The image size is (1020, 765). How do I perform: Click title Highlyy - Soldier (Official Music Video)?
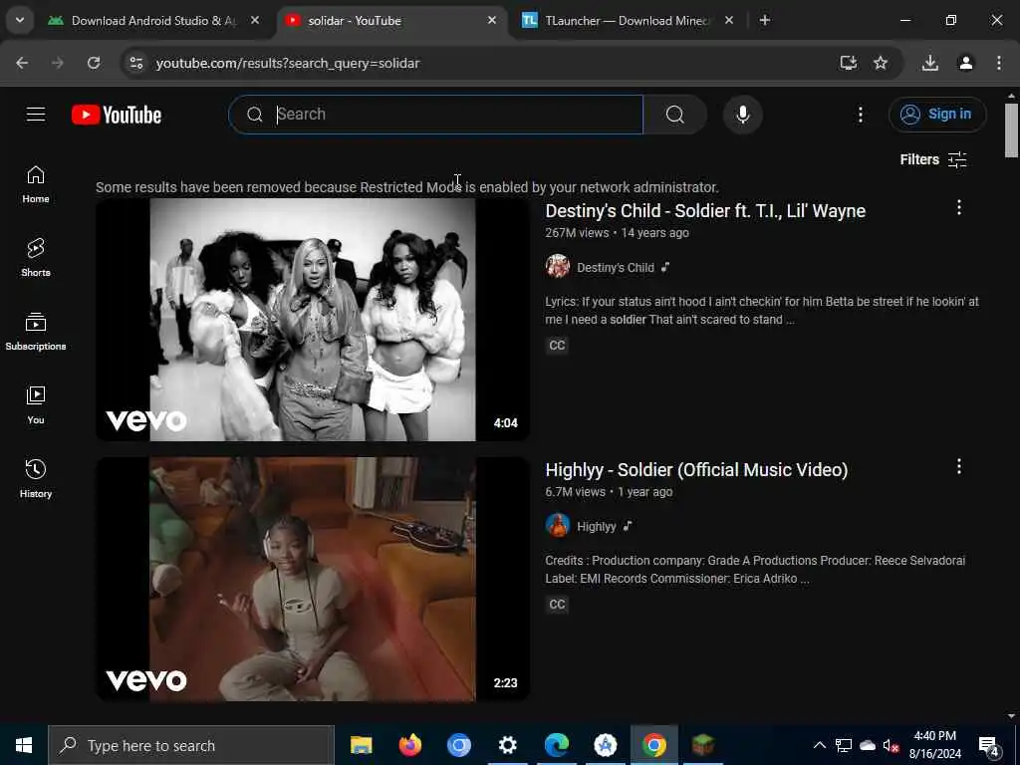pyautogui.click(x=696, y=470)
